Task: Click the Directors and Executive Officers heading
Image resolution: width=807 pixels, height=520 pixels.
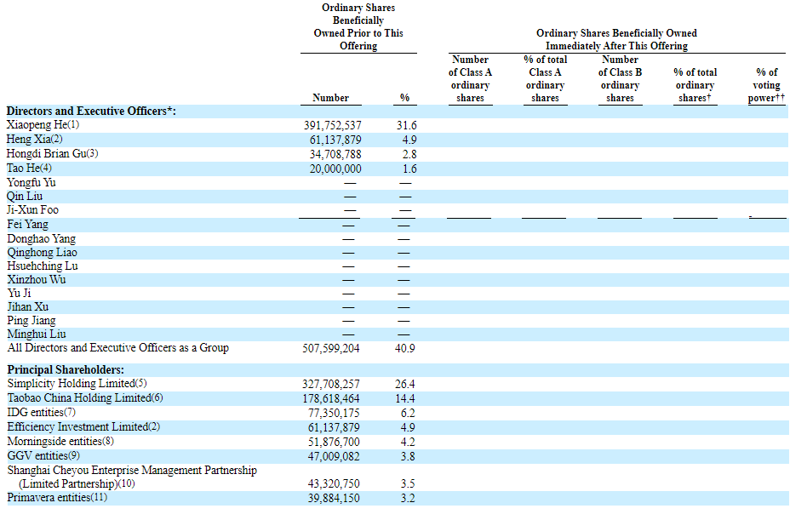Action: pos(91,111)
